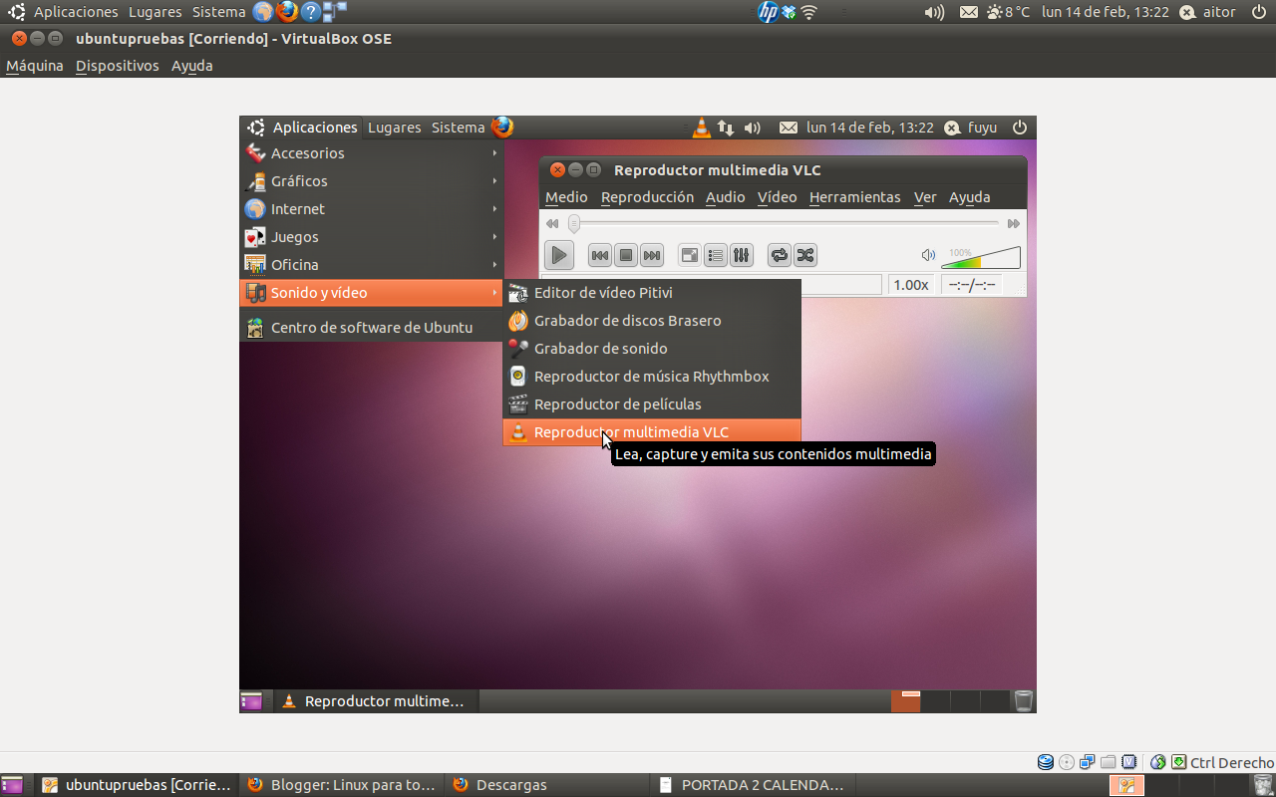The width and height of the screenshot is (1276, 797).
Task: Open the Medio menu in VLC
Action: point(566,197)
